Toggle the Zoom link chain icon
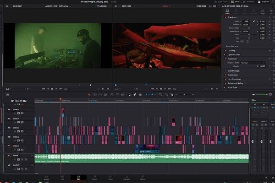Screen dimensions: 275x183 point(254,21)
